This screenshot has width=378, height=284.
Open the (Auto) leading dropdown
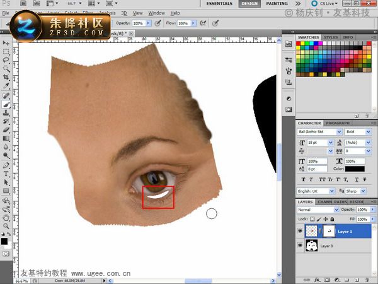click(x=368, y=143)
